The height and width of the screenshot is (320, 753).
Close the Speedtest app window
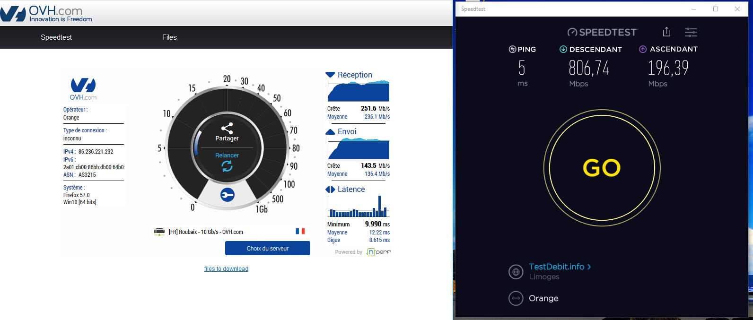[737, 9]
